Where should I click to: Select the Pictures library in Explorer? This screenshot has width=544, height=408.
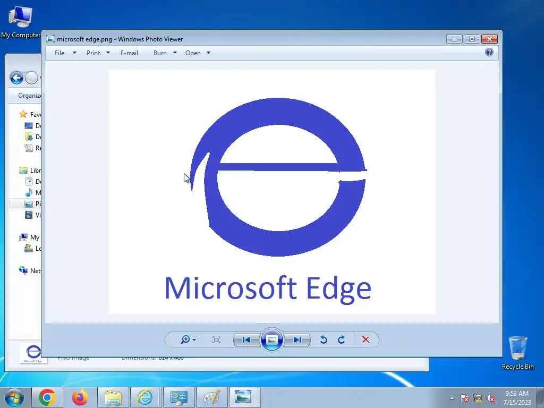point(32,203)
